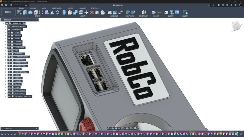The width and height of the screenshot is (244, 137).
Task: Open the CONSTRUCT dropdown menu
Action: 144,16
